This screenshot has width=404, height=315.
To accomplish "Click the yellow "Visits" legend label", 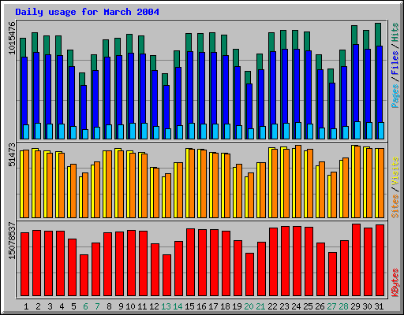I will 395,172.
